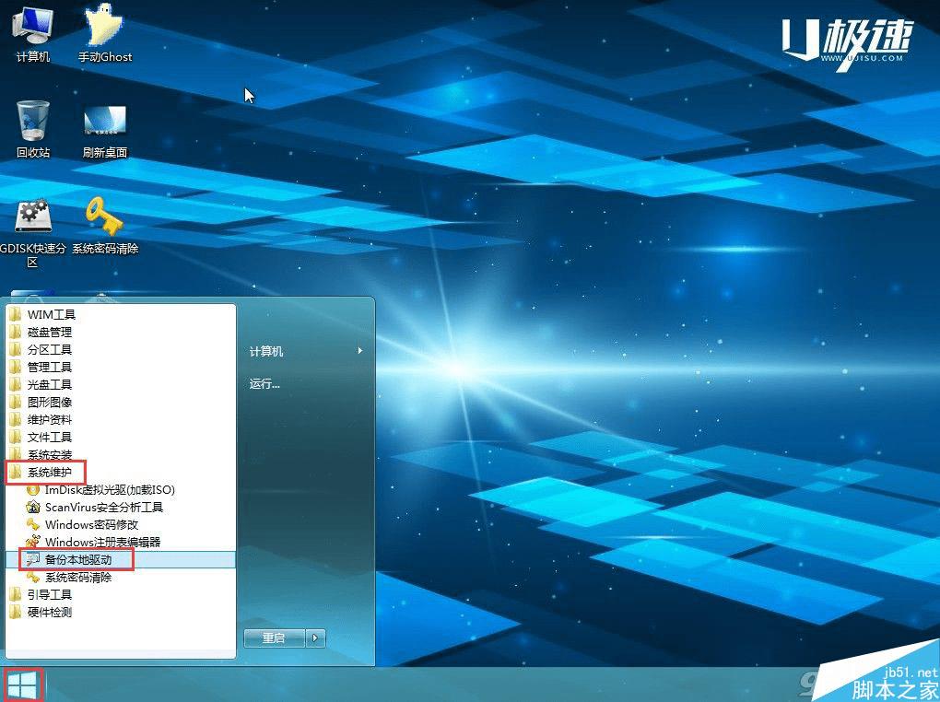Collapse the 系统维护 folder
Viewport: 940px width, 702px height.
pyautogui.click(x=50, y=472)
